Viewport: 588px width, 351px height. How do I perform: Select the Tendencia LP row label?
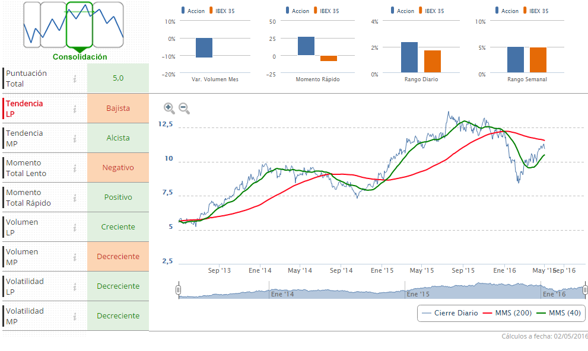[x=24, y=109]
